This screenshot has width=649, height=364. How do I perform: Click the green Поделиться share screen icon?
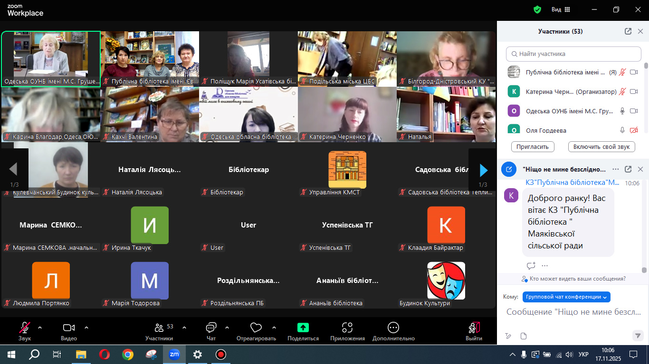click(x=303, y=328)
